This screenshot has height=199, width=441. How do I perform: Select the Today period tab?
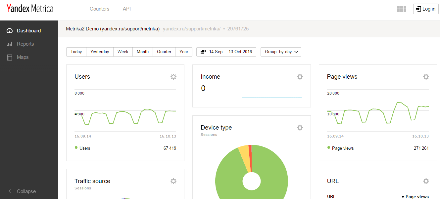click(76, 52)
